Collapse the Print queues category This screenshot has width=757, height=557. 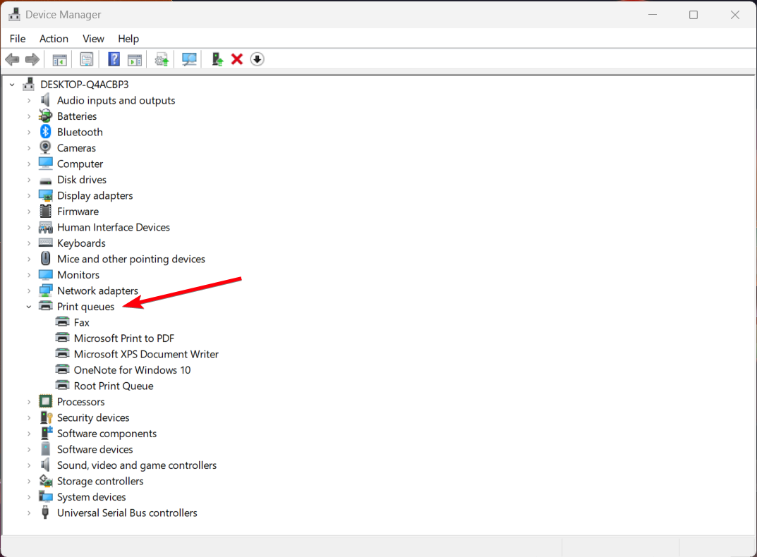29,307
